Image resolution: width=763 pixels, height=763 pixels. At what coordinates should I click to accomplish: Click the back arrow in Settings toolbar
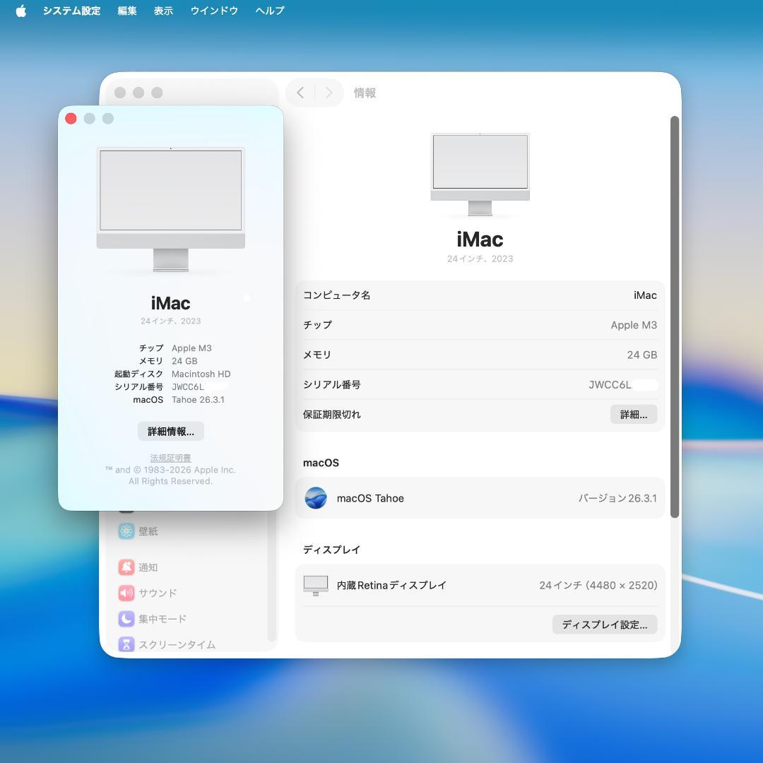click(x=300, y=93)
